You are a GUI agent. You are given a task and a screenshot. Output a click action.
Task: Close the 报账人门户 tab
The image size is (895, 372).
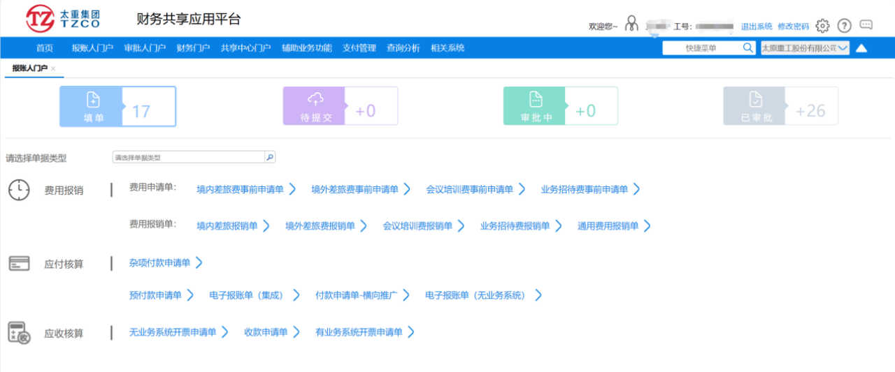point(53,68)
